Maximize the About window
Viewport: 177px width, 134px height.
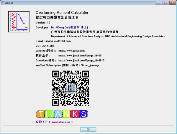pyautogui.click(x=165, y=3)
